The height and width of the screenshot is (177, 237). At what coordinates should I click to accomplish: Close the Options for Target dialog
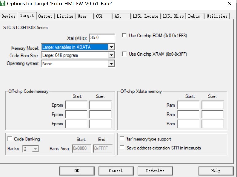[x=229, y=4]
